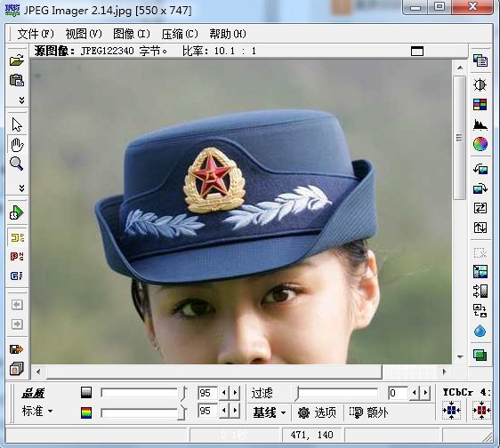Click the previous image arrow icon

(x=17, y=305)
